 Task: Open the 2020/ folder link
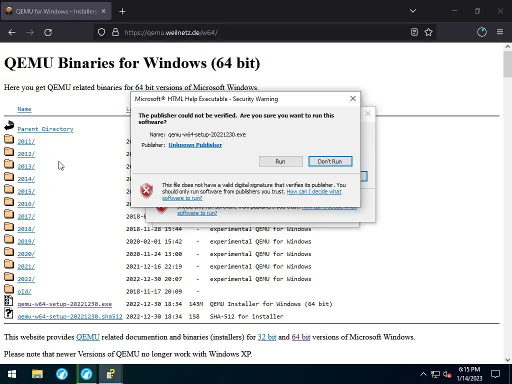click(26, 254)
